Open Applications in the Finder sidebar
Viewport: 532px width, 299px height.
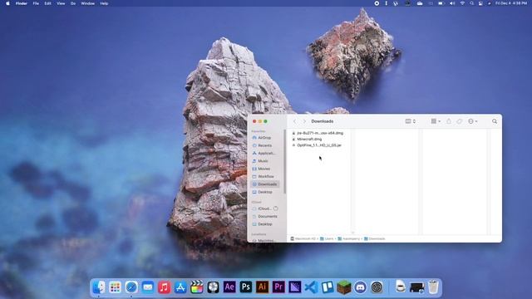(x=264, y=153)
